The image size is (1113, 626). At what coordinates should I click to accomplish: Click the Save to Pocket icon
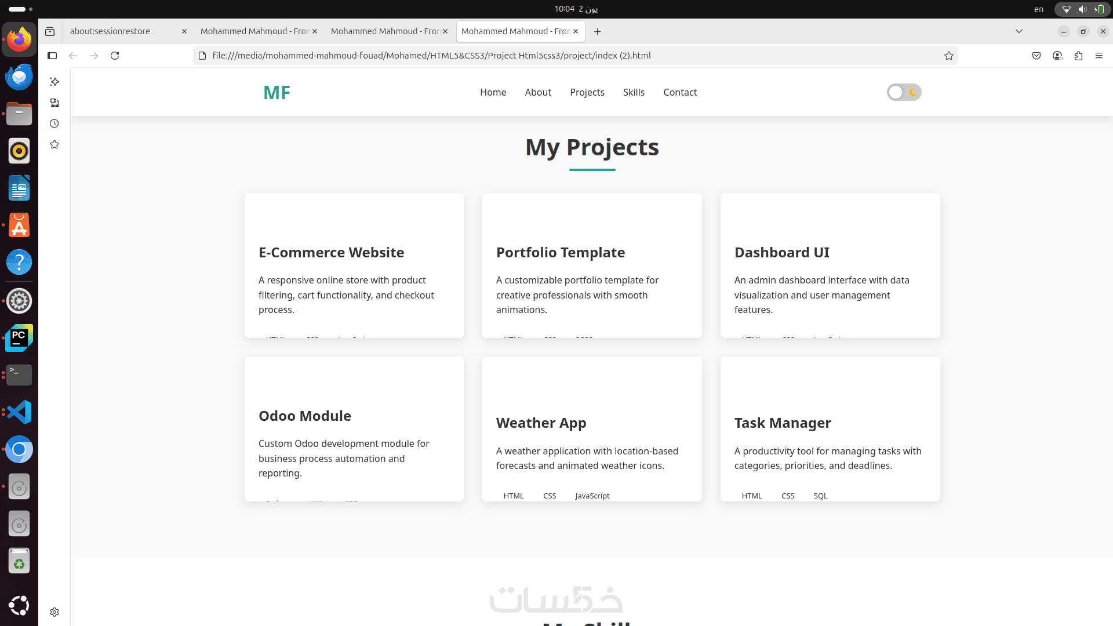[1036, 56]
